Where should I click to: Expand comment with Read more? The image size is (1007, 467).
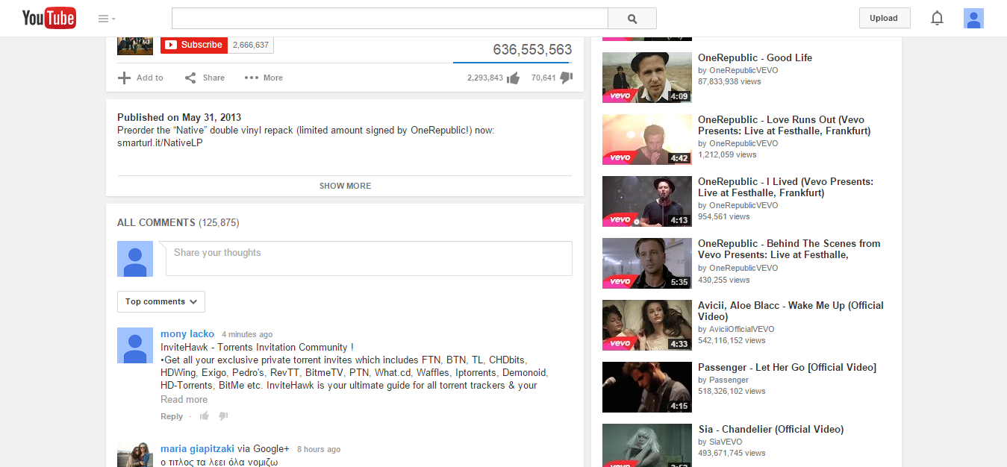(x=184, y=399)
